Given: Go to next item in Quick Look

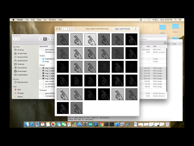Looking at the screenshot, I should (x=67, y=29).
